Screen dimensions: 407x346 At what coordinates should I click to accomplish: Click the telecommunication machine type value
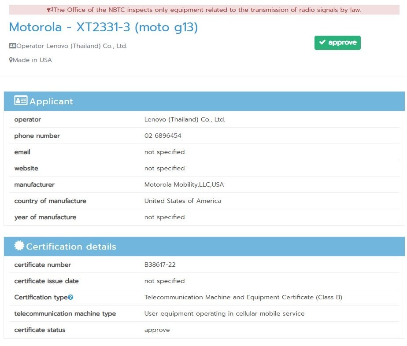click(224, 313)
